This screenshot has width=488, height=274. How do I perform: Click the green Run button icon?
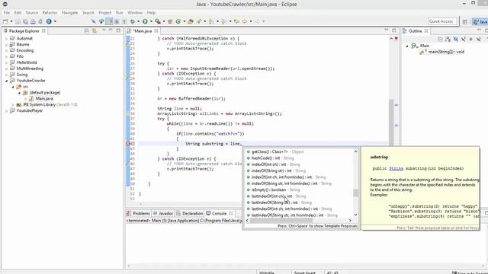(145, 21)
